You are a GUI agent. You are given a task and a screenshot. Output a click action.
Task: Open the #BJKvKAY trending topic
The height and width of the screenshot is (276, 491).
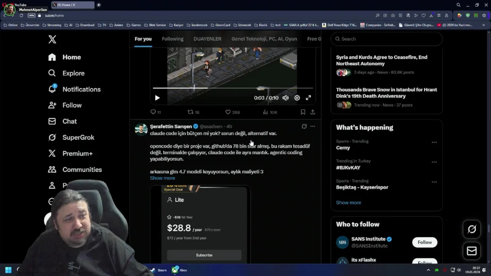pos(348,168)
